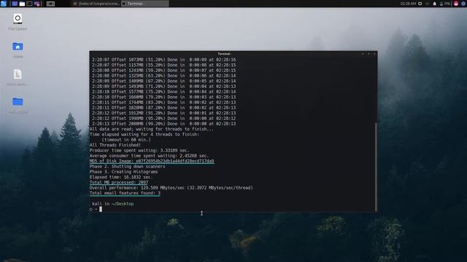Click the show desktop panel launcher
Image resolution: width=467 pixels, height=262 pixels.
(x=15, y=4)
